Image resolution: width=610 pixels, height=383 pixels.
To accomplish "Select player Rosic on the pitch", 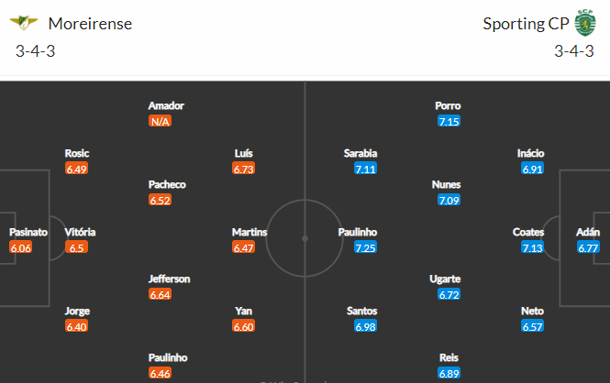I will coord(77,153).
